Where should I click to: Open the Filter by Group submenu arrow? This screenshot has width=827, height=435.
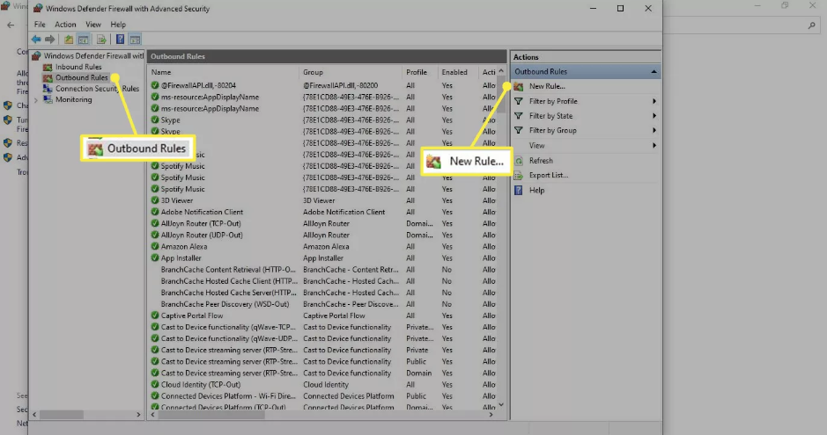[654, 130]
